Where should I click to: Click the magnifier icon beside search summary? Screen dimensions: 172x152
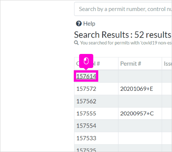click(76, 43)
